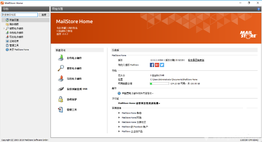The height and width of the screenshot is (142, 262).
Task: Open MailStore 企业级产品 link
Action: [x=132, y=131]
